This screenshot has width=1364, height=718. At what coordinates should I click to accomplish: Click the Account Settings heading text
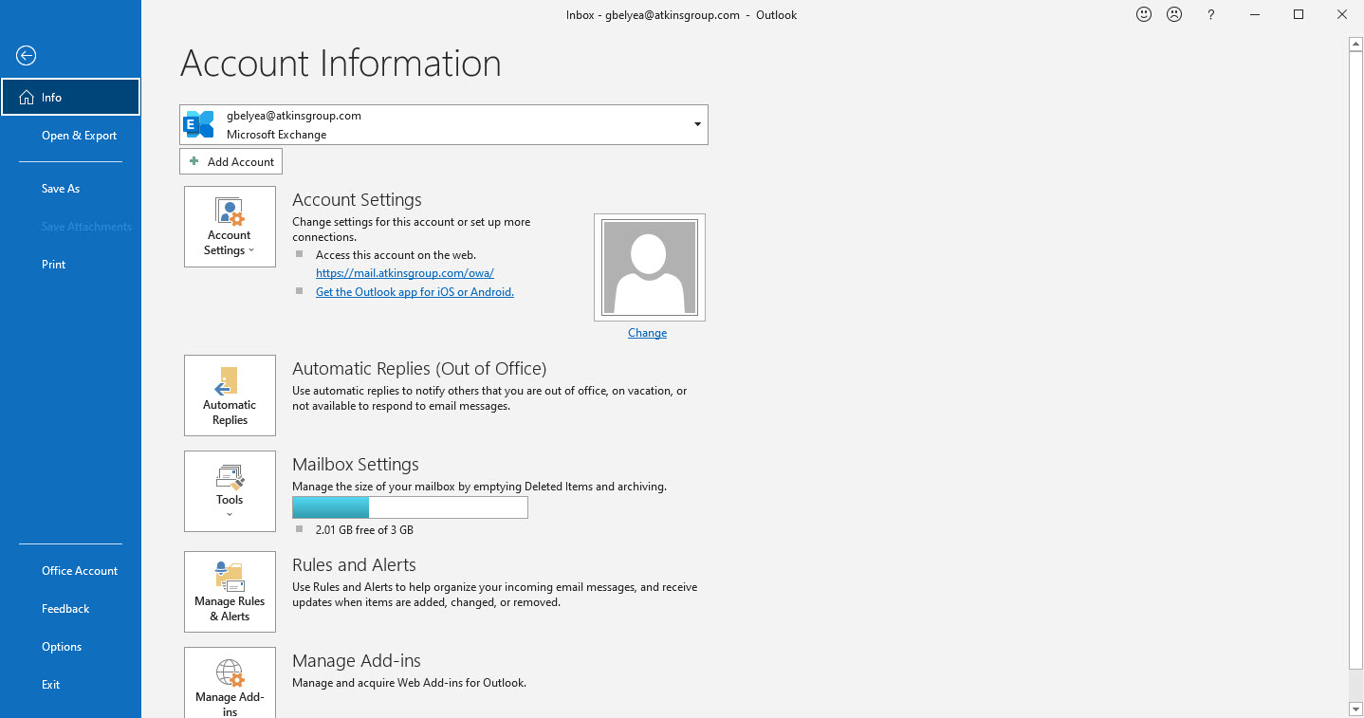tap(357, 200)
